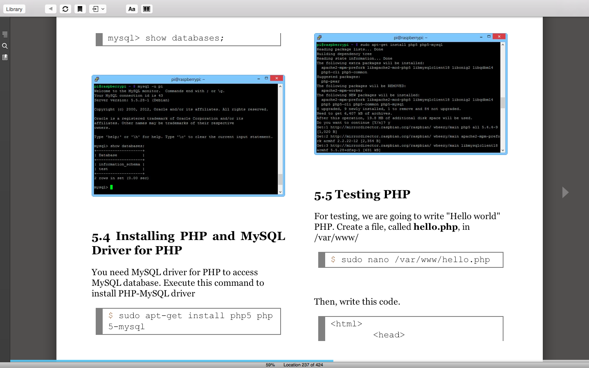
Task: Open the notebook panel icon
Action: 5,57
